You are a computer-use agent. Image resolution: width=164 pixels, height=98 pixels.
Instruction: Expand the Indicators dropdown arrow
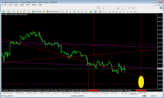click(x=93, y=11)
